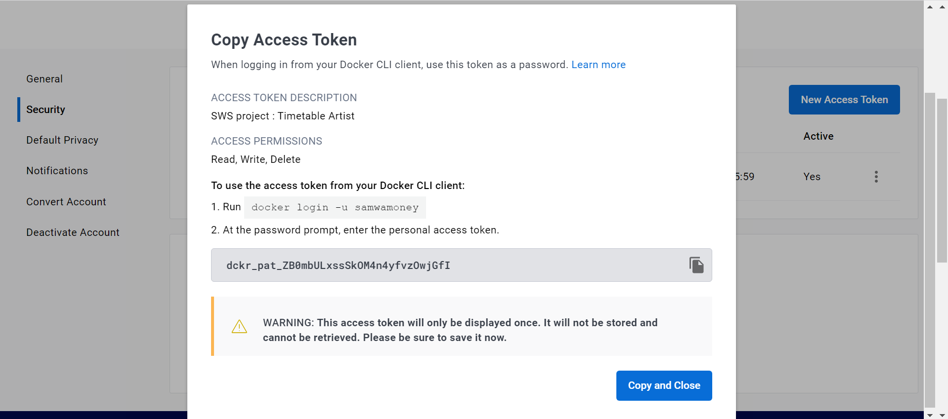Click the copy token clipboard icon
948x419 pixels.
coord(696,265)
